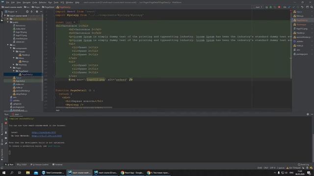
Task: Collapse the public folder
Action: [8, 22]
